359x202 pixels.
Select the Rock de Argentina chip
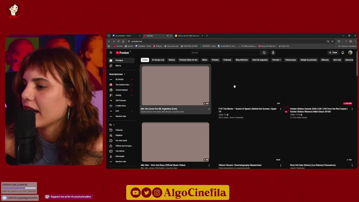tap(260, 60)
